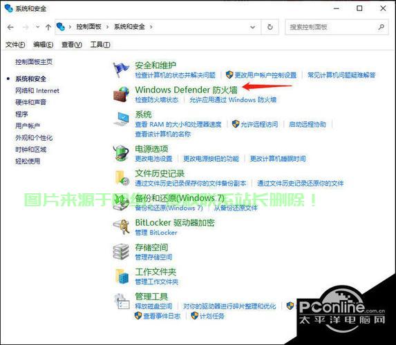
Task: Expand chevron after 系统和安全 in breadcrumb
Action: tap(151, 27)
